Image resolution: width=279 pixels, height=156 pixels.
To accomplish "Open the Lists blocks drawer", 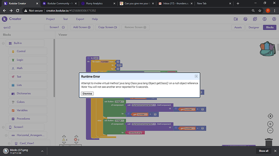I will pyautogui.click(x=28, y=85).
